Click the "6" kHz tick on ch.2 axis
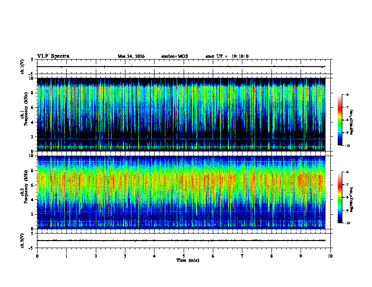Viewport: 372px width, 287px height. pyautogui.click(x=33, y=185)
